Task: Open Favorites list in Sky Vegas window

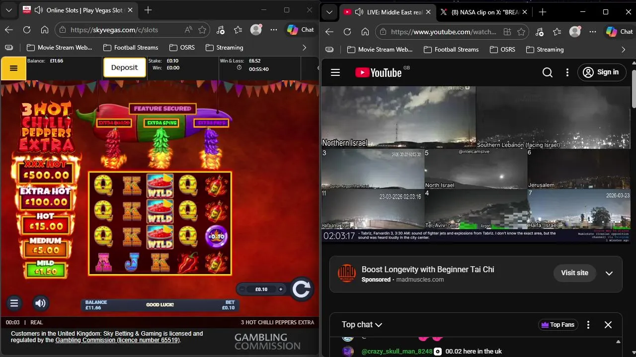Action: 238,30
